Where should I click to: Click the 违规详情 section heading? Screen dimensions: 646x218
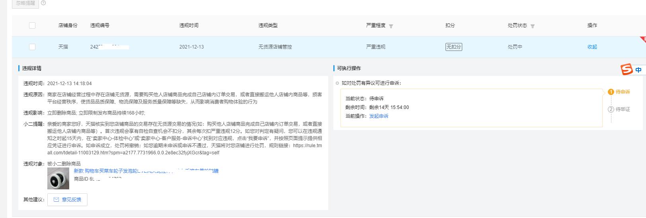(32, 68)
